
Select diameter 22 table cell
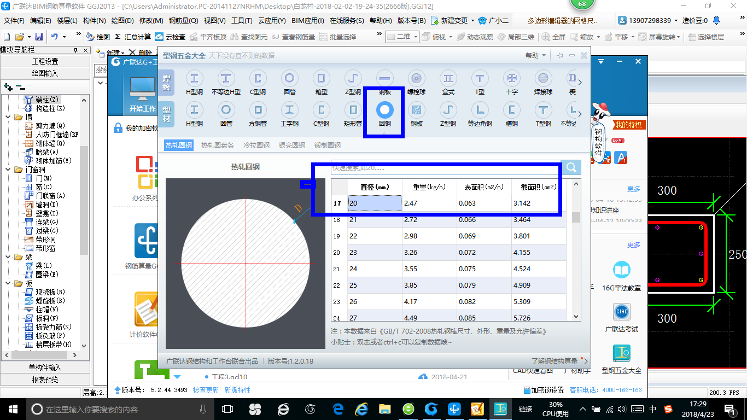pos(375,236)
